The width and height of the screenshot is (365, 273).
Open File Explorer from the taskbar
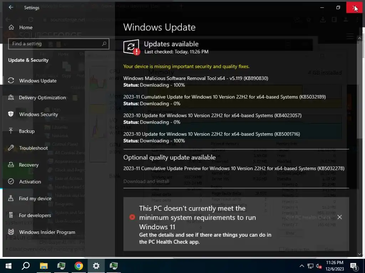coord(43,266)
